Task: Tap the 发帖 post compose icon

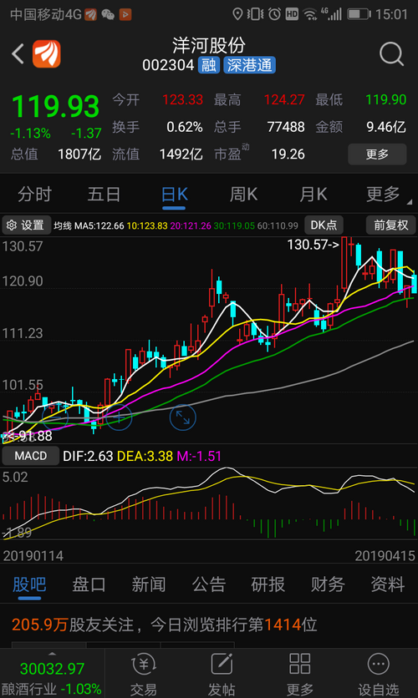Action: [222, 665]
